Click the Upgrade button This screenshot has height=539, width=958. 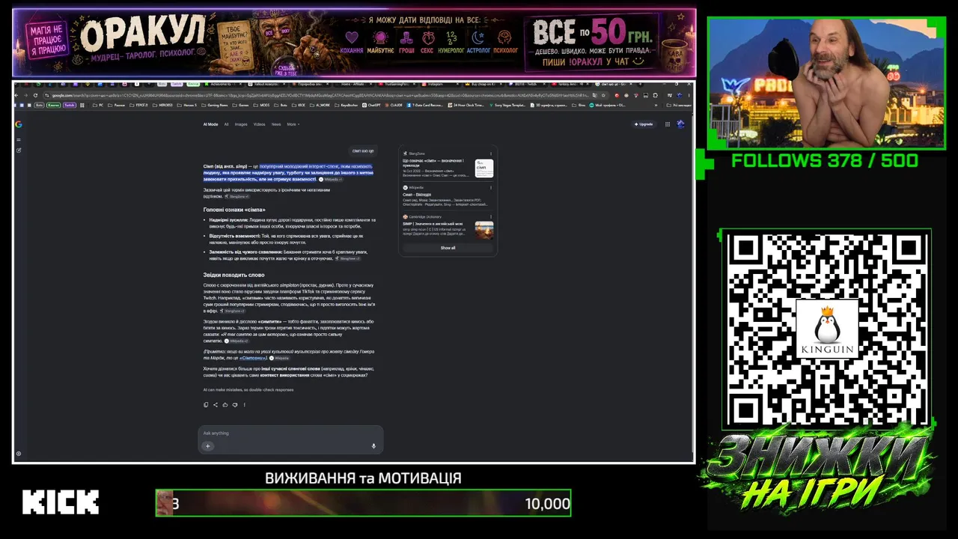[643, 124]
